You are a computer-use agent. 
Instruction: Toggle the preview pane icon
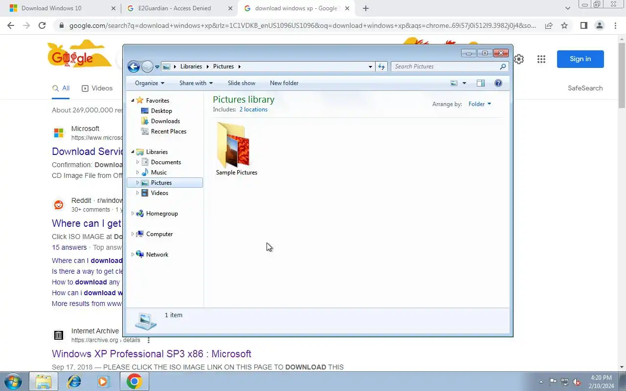pos(481,83)
